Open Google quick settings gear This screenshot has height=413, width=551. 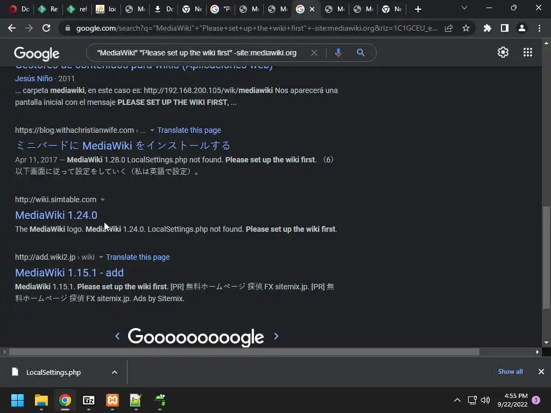[503, 52]
